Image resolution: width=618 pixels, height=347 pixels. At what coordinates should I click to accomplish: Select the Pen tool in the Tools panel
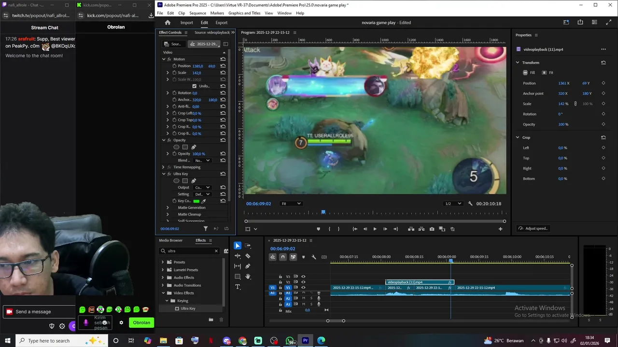point(248,266)
